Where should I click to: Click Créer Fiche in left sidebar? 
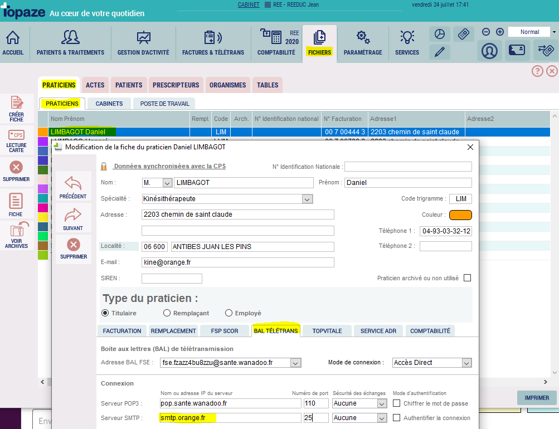[x=16, y=109]
